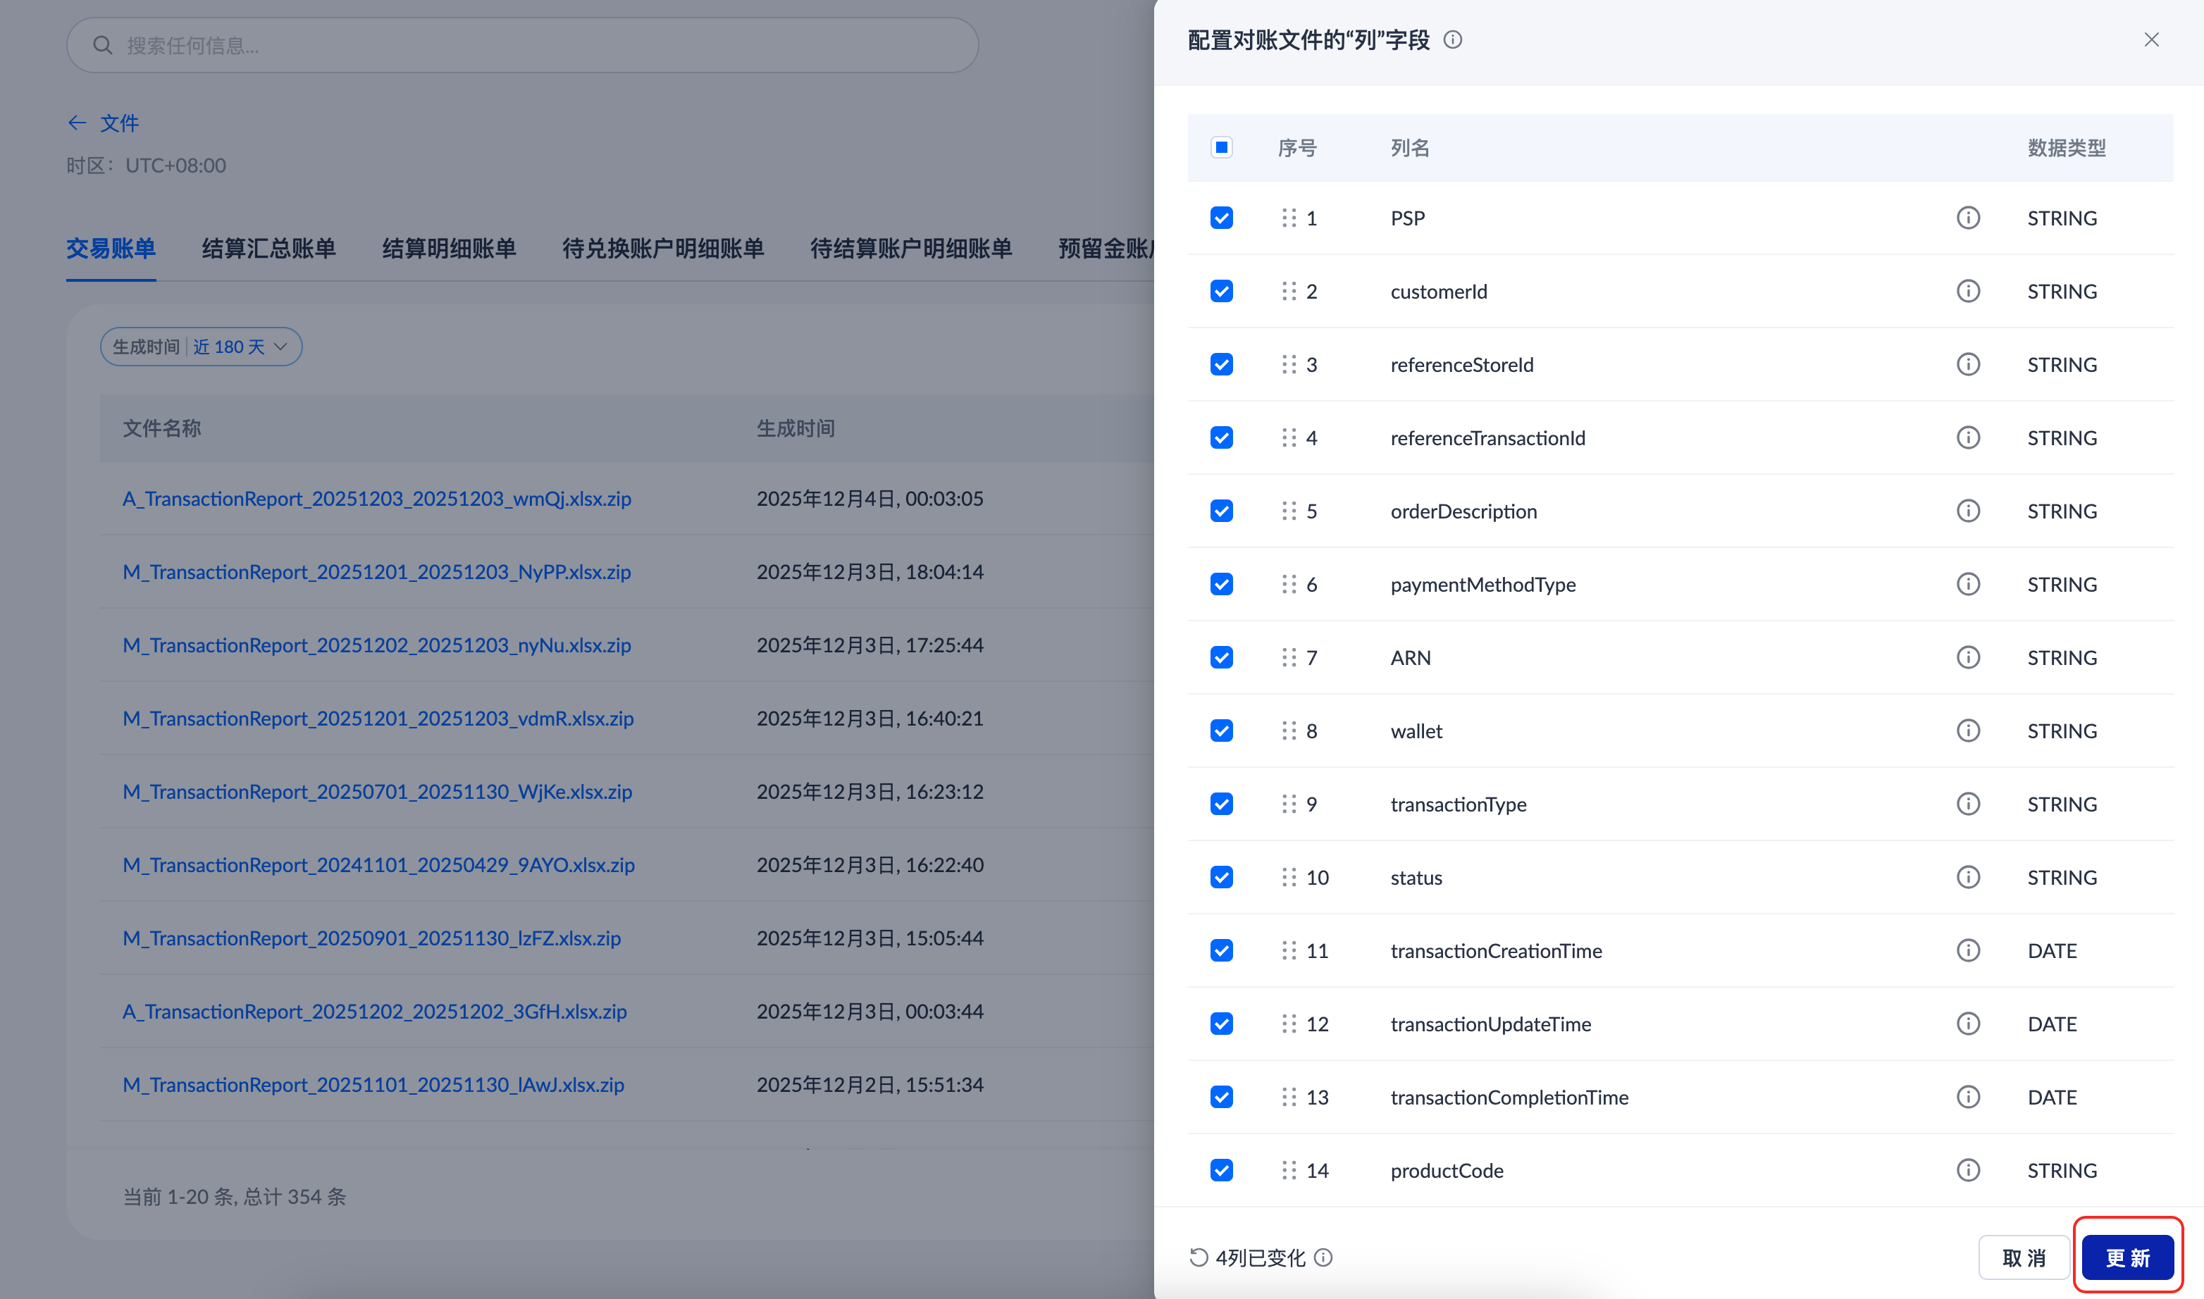Click info icon for transactionType row
This screenshot has width=2204, height=1299.
(1968, 804)
